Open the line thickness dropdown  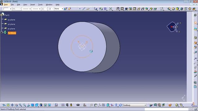tap(30, 9)
